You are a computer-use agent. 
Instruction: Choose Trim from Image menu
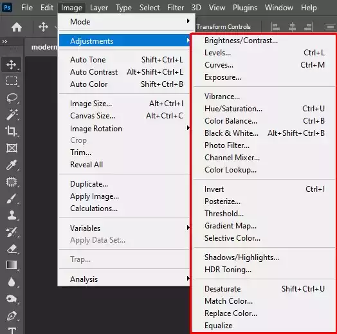coord(125,153)
